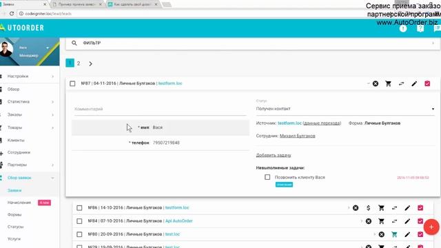The height and width of the screenshot is (248, 441).
Task: Select checkbox for lead №86
Action: tap(79, 208)
